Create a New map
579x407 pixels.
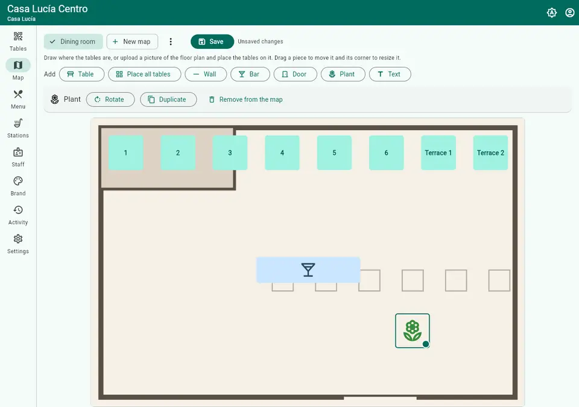coord(132,42)
